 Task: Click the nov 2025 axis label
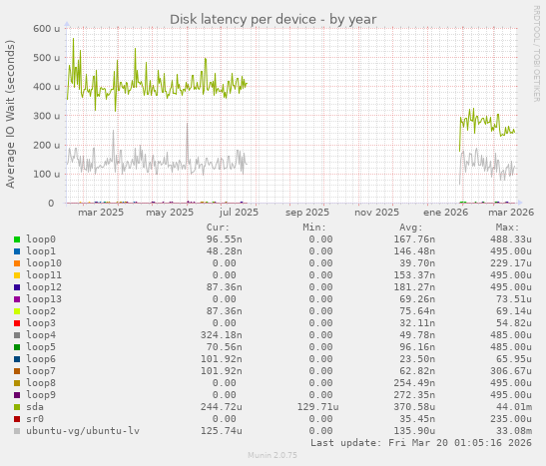376,213
